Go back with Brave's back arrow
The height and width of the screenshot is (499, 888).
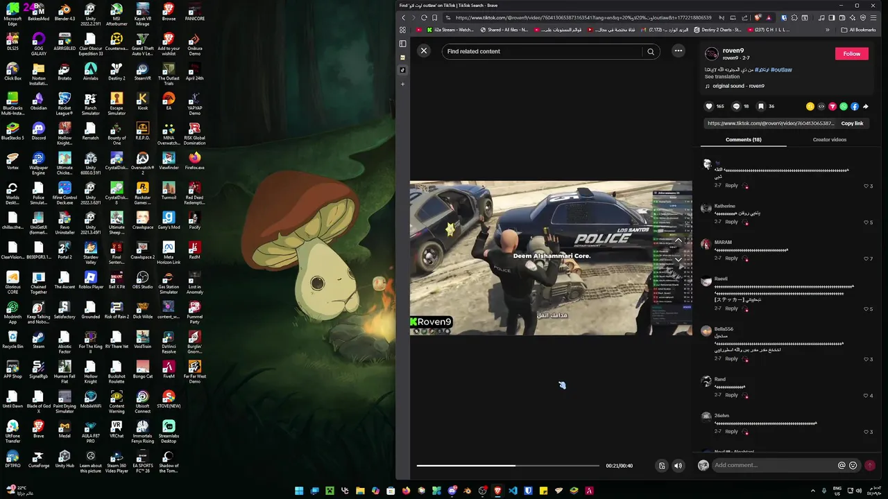[x=404, y=17]
